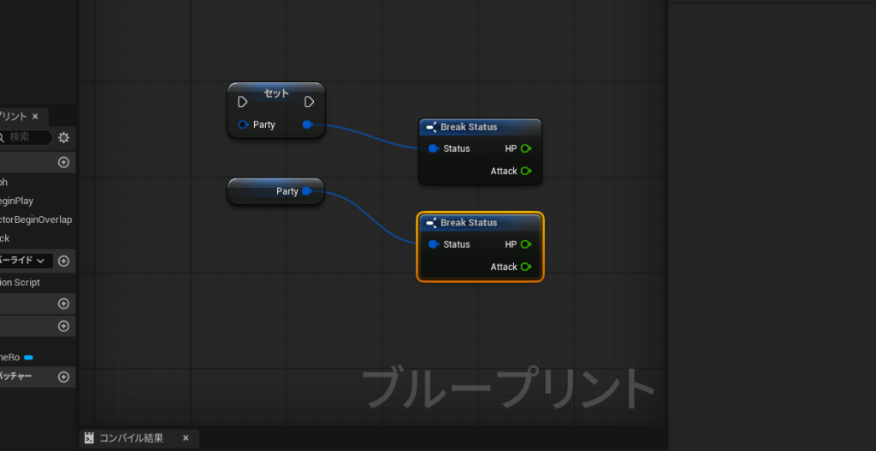Image resolution: width=876 pixels, height=451 pixels.
Task: Click the add button in the top section header
Action: click(x=63, y=162)
